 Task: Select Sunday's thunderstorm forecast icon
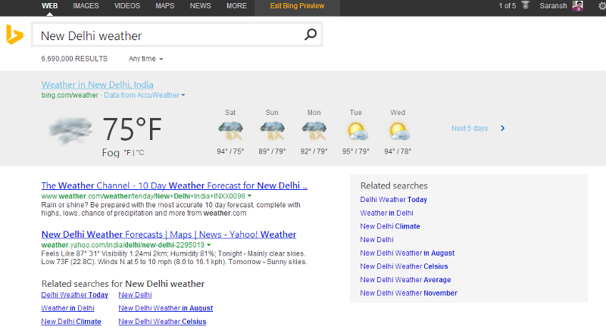click(272, 131)
